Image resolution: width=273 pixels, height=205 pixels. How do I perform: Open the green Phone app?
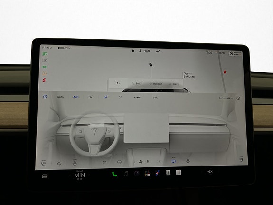tap(114, 174)
